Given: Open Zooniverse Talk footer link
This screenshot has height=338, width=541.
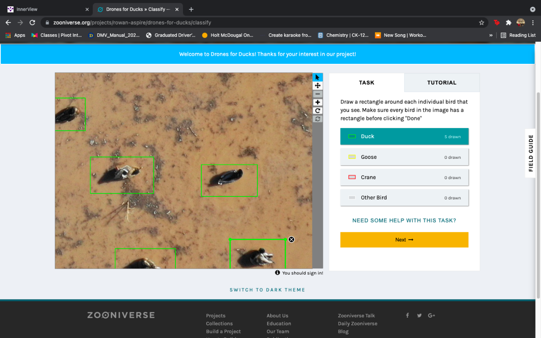Looking at the screenshot, I should coord(356,316).
